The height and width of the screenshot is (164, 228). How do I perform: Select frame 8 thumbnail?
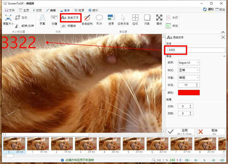click(205, 145)
